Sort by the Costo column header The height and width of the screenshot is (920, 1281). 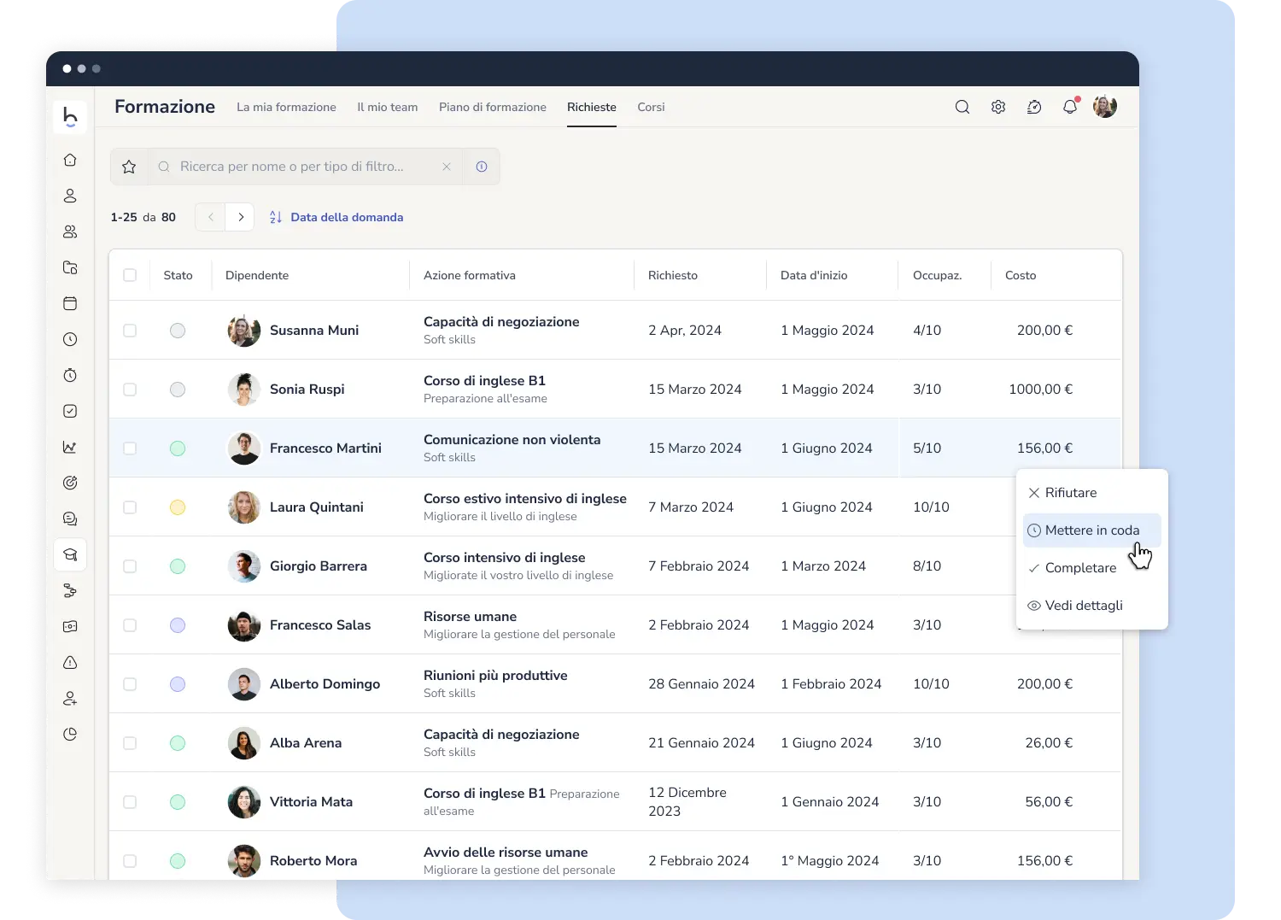1021,275
